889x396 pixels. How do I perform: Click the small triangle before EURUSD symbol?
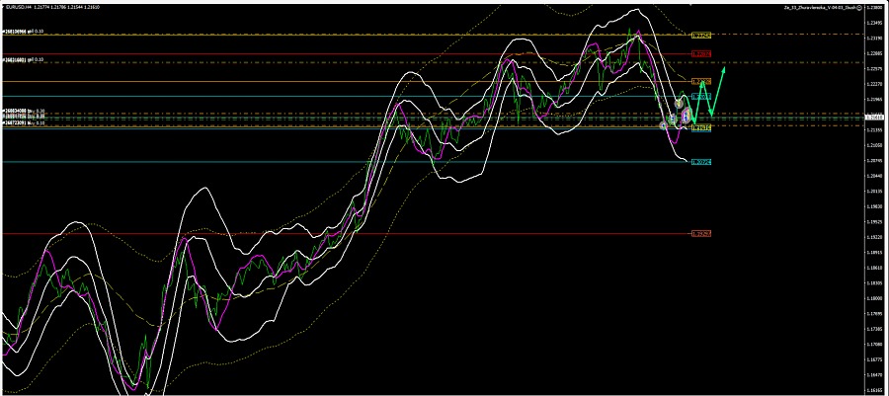point(4,7)
